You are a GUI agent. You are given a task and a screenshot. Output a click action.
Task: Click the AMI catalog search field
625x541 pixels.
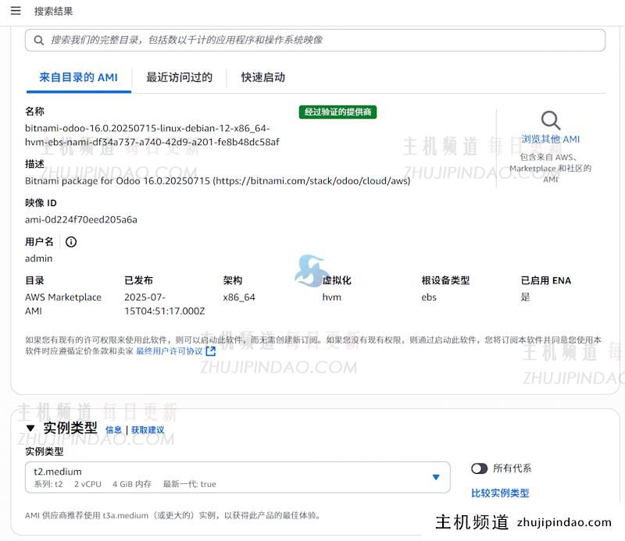(315, 41)
